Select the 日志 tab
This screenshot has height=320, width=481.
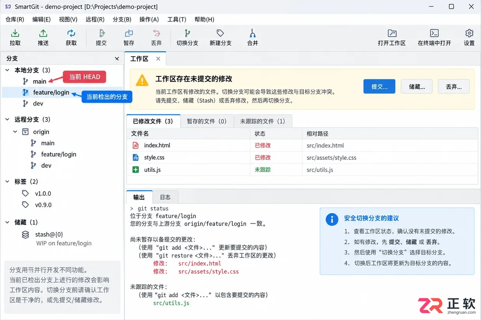[165, 197]
